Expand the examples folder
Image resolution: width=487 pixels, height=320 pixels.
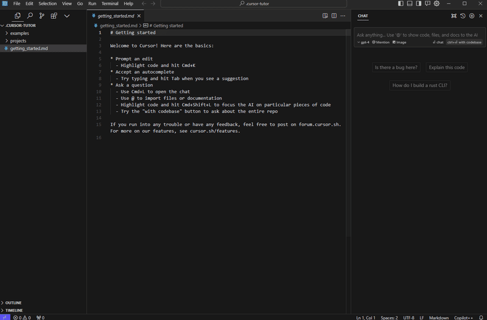19,34
